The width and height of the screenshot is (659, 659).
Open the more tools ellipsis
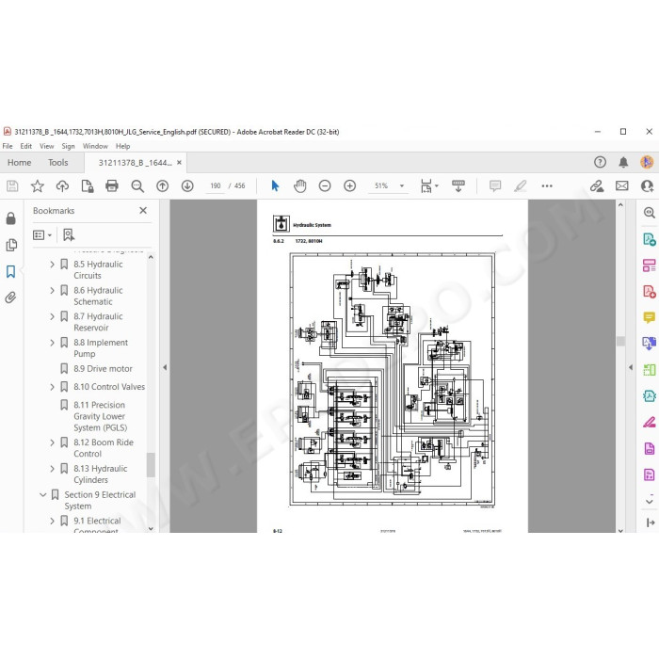(547, 185)
